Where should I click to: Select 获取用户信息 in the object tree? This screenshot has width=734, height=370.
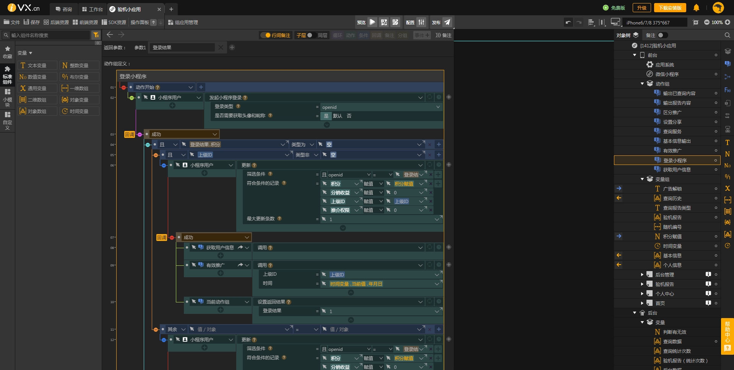tap(677, 170)
